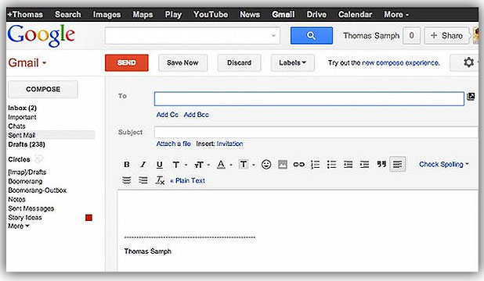Viewport: 484px width, 281px height.
Task: Open Thomas Samph profile name
Action: [371, 36]
